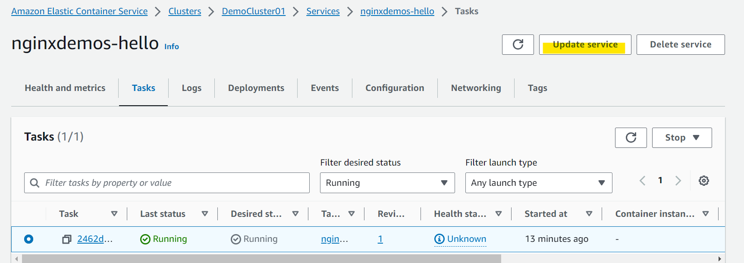Switch to the Networking tab

click(x=476, y=88)
